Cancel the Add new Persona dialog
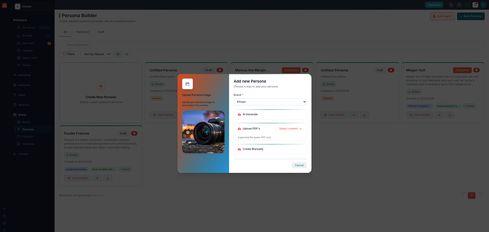The width and height of the screenshot is (489, 232). pyautogui.click(x=299, y=165)
